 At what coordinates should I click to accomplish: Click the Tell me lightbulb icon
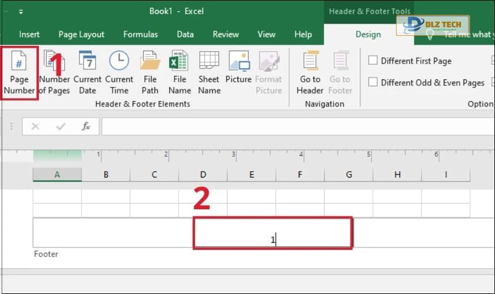(430, 34)
